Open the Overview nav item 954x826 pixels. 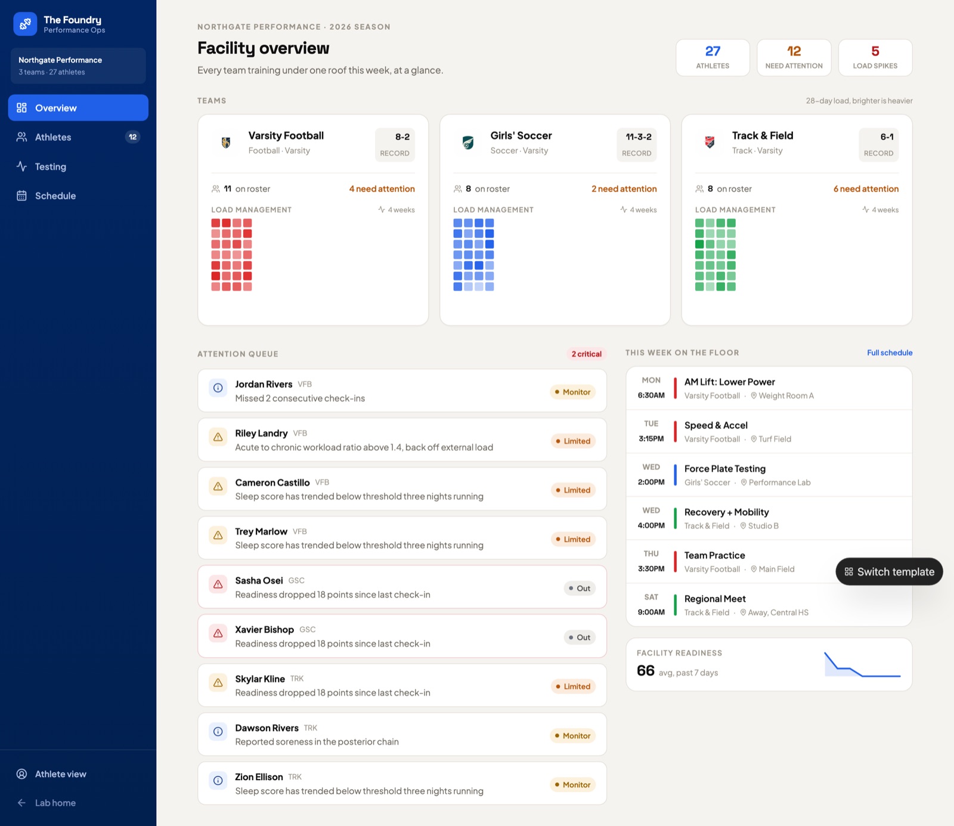pyautogui.click(x=78, y=108)
